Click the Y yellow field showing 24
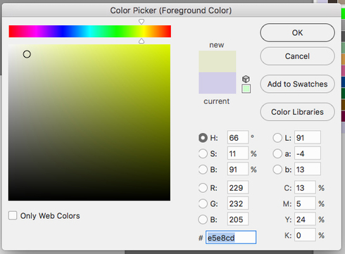Viewport: 345px width, 254px height. coord(305,220)
